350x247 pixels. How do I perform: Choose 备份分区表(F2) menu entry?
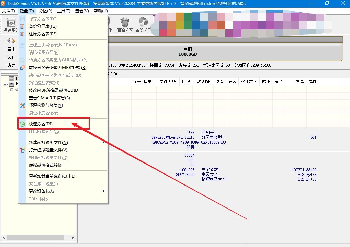click(63, 26)
